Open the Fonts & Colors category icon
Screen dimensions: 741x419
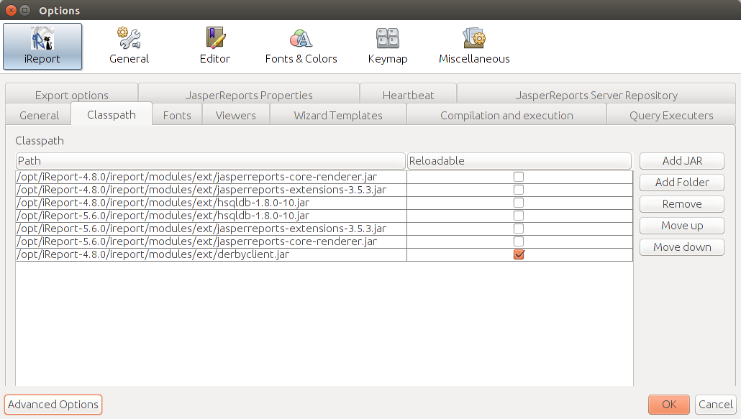coord(301,46)
